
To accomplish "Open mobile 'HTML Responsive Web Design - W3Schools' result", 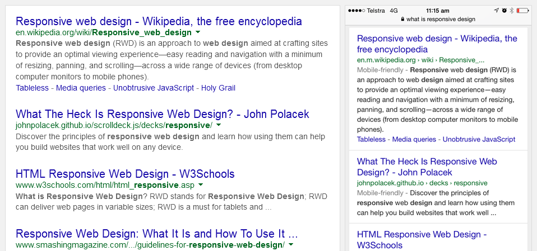I will [422, 240].
